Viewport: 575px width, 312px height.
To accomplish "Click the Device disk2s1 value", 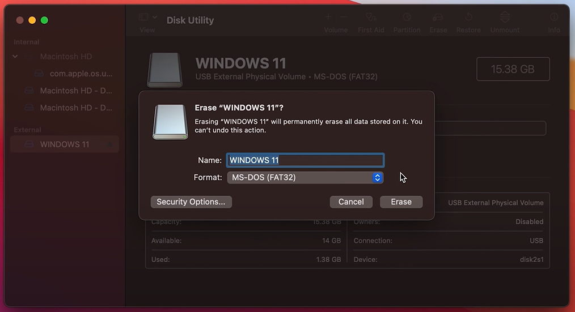I will click(532, 260).
